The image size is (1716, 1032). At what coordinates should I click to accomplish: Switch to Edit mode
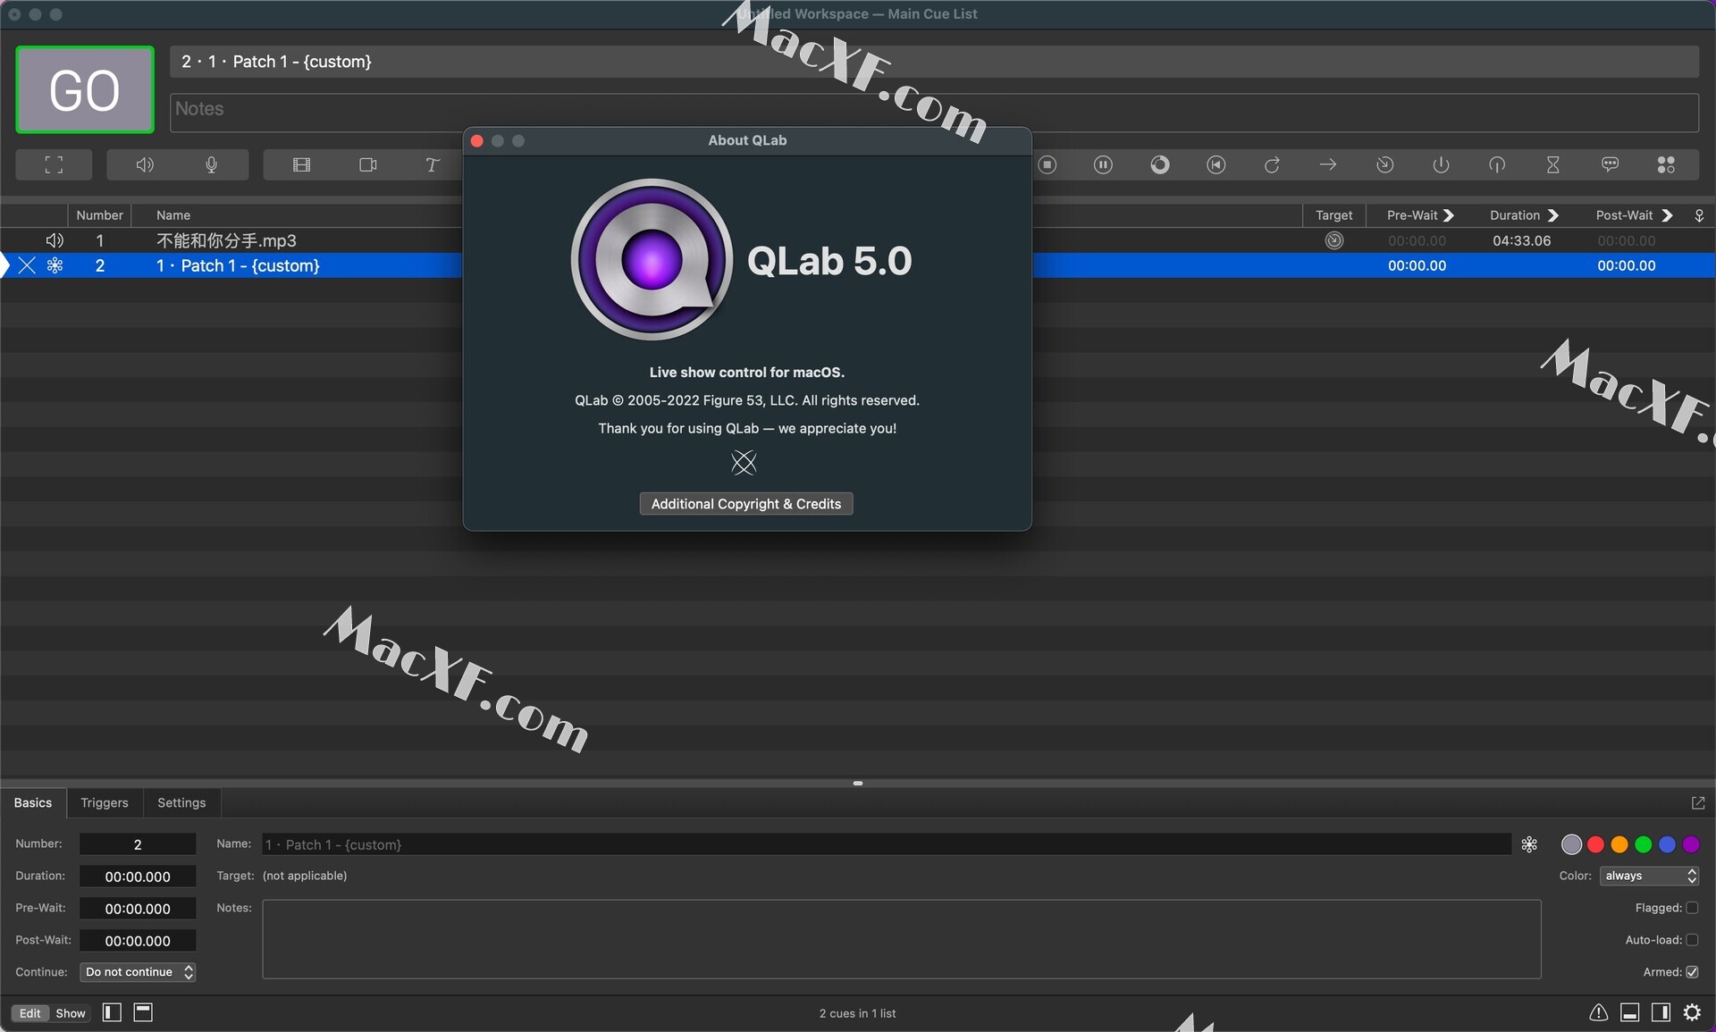tap(30, 1013)
